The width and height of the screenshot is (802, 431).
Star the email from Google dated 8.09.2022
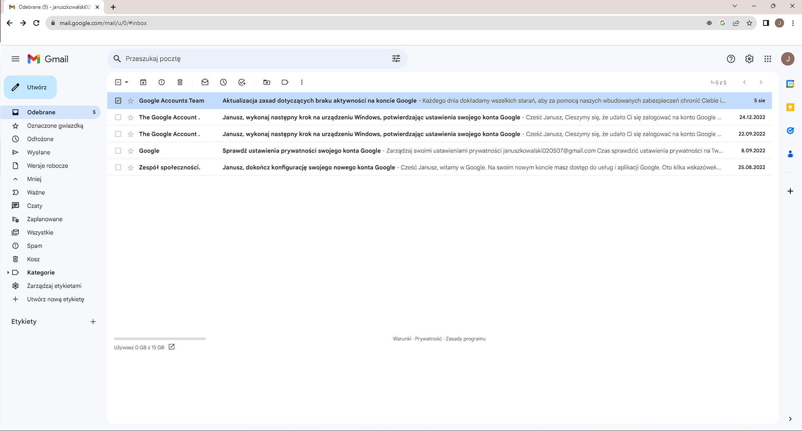131,151
